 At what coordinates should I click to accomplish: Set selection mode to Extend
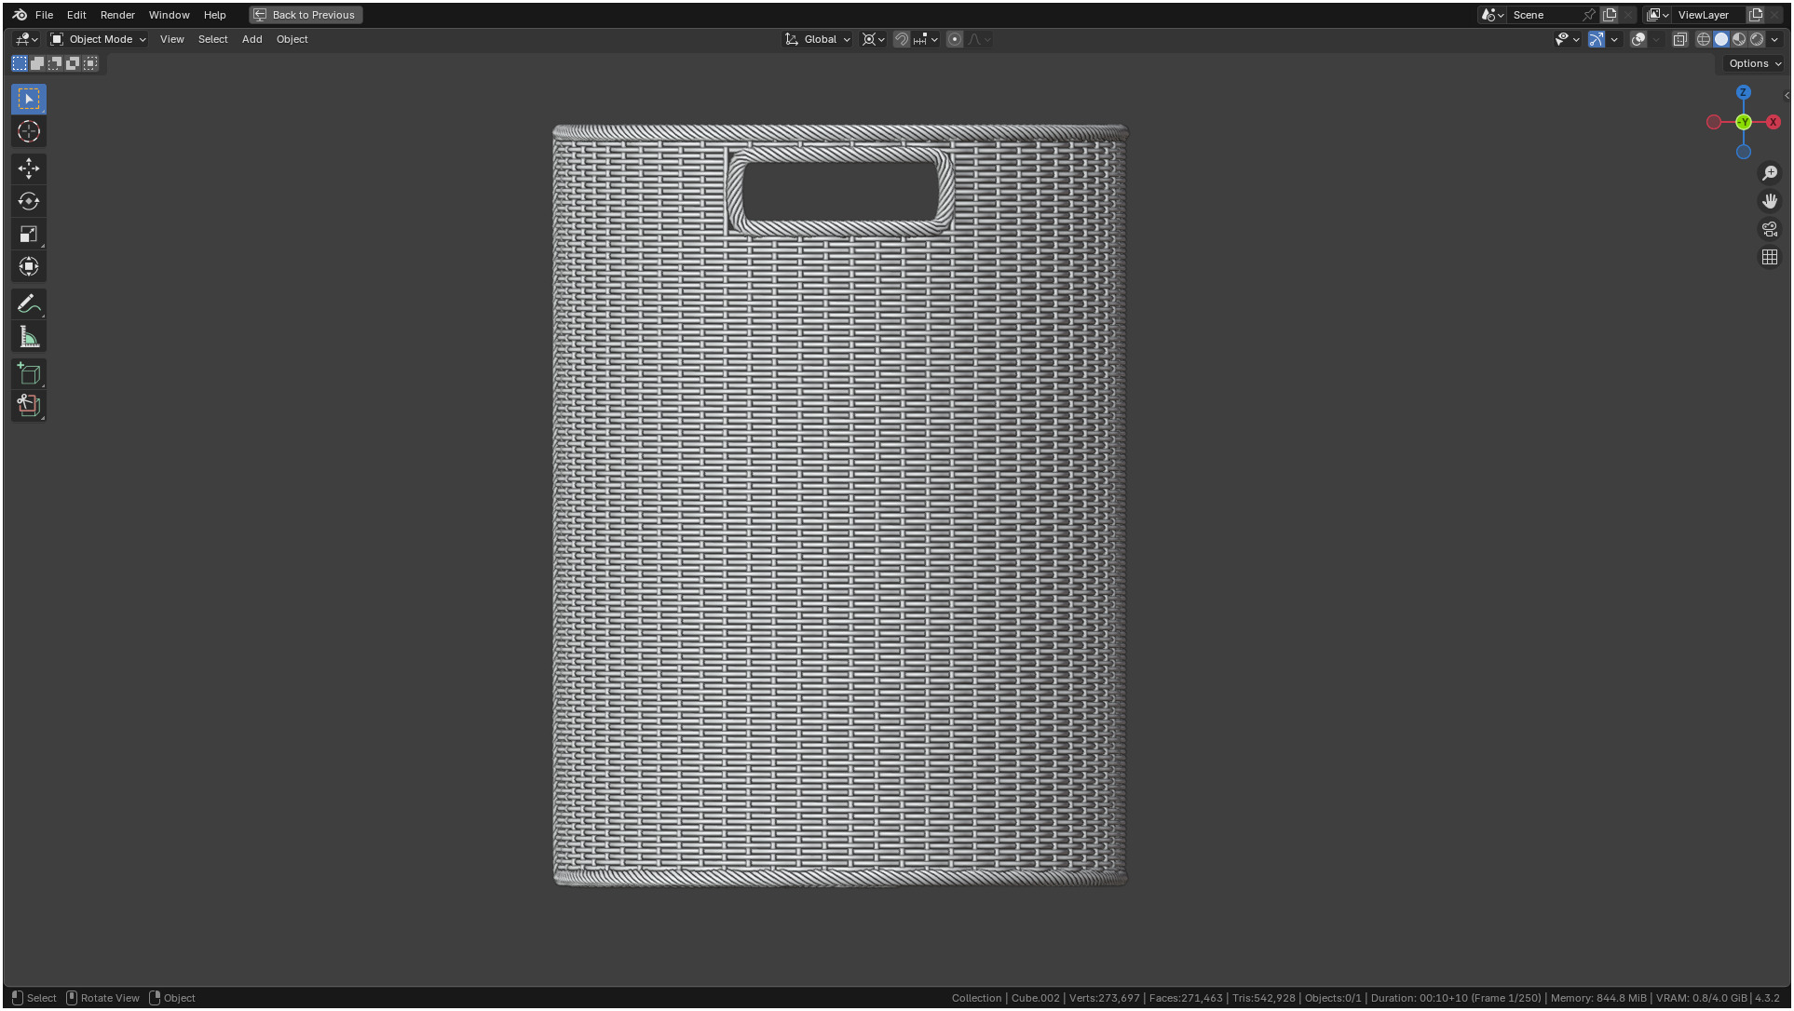37,63
